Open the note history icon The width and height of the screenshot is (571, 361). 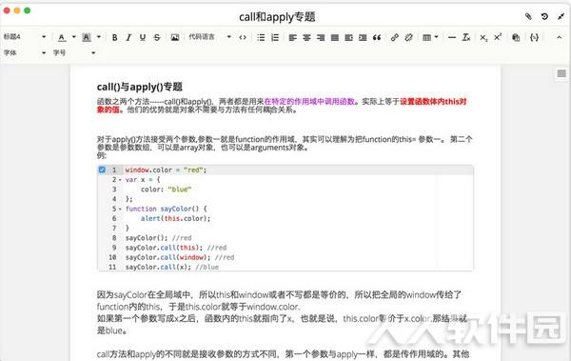(544, 16)
